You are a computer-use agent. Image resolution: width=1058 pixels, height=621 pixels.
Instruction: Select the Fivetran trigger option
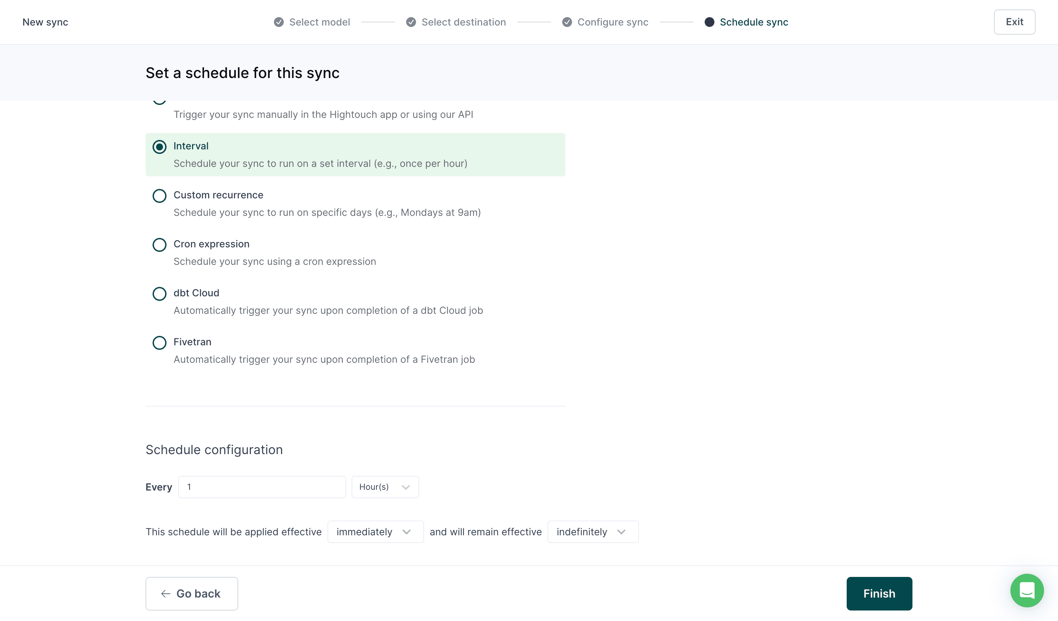[x=159, y=343]
